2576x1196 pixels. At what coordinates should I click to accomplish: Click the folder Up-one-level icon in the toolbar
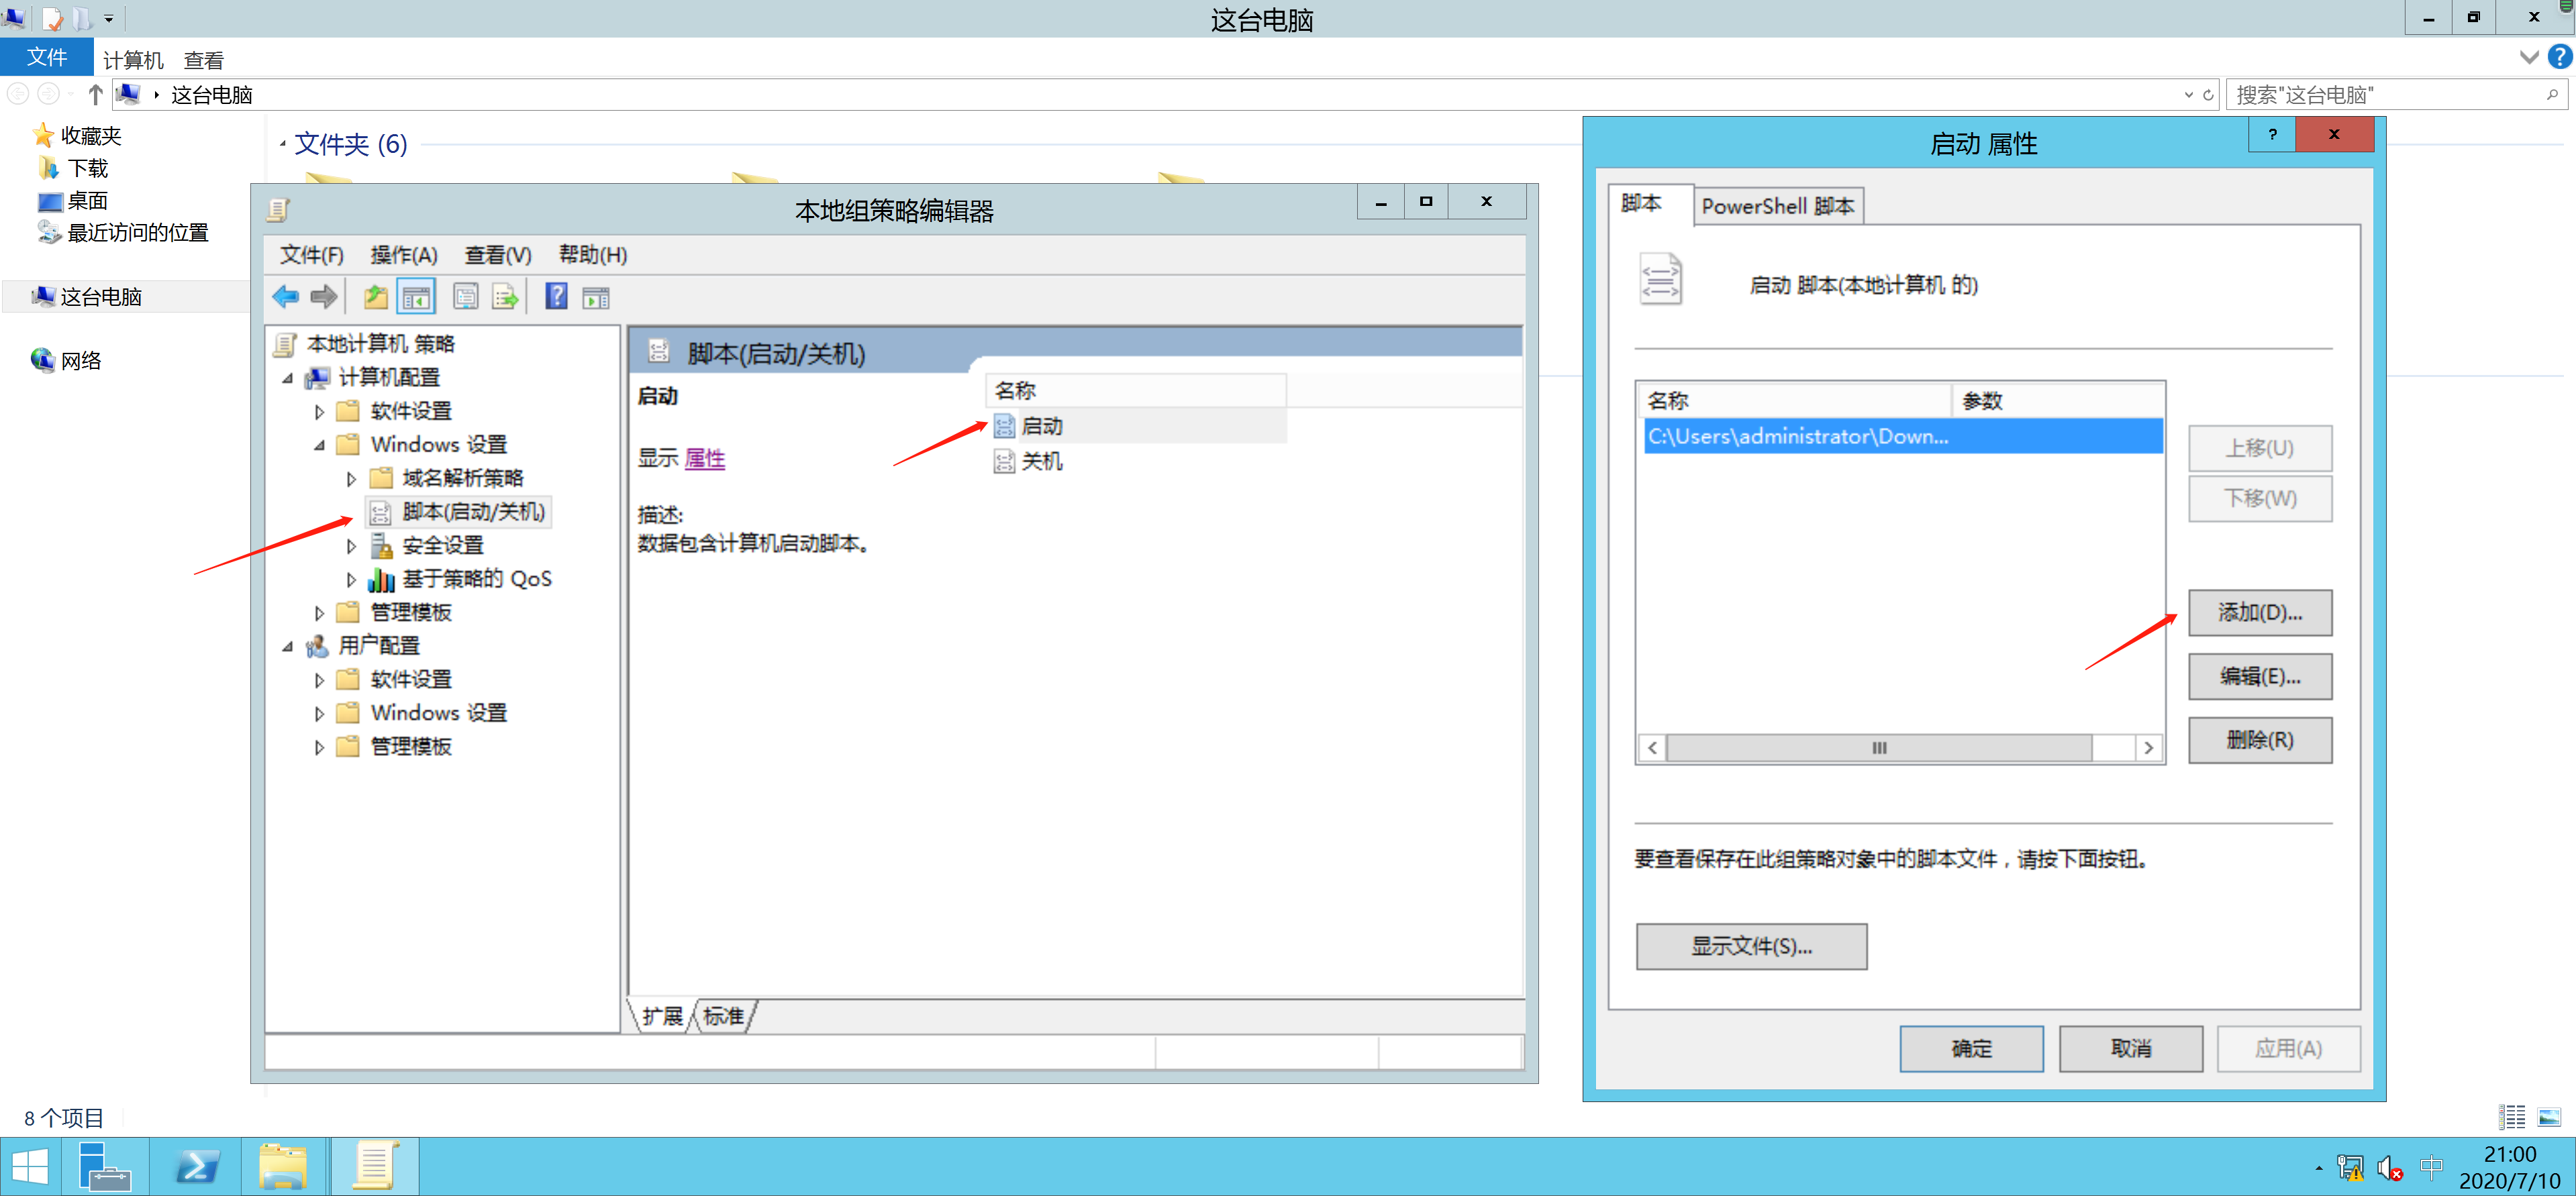[x=375, y=296]
